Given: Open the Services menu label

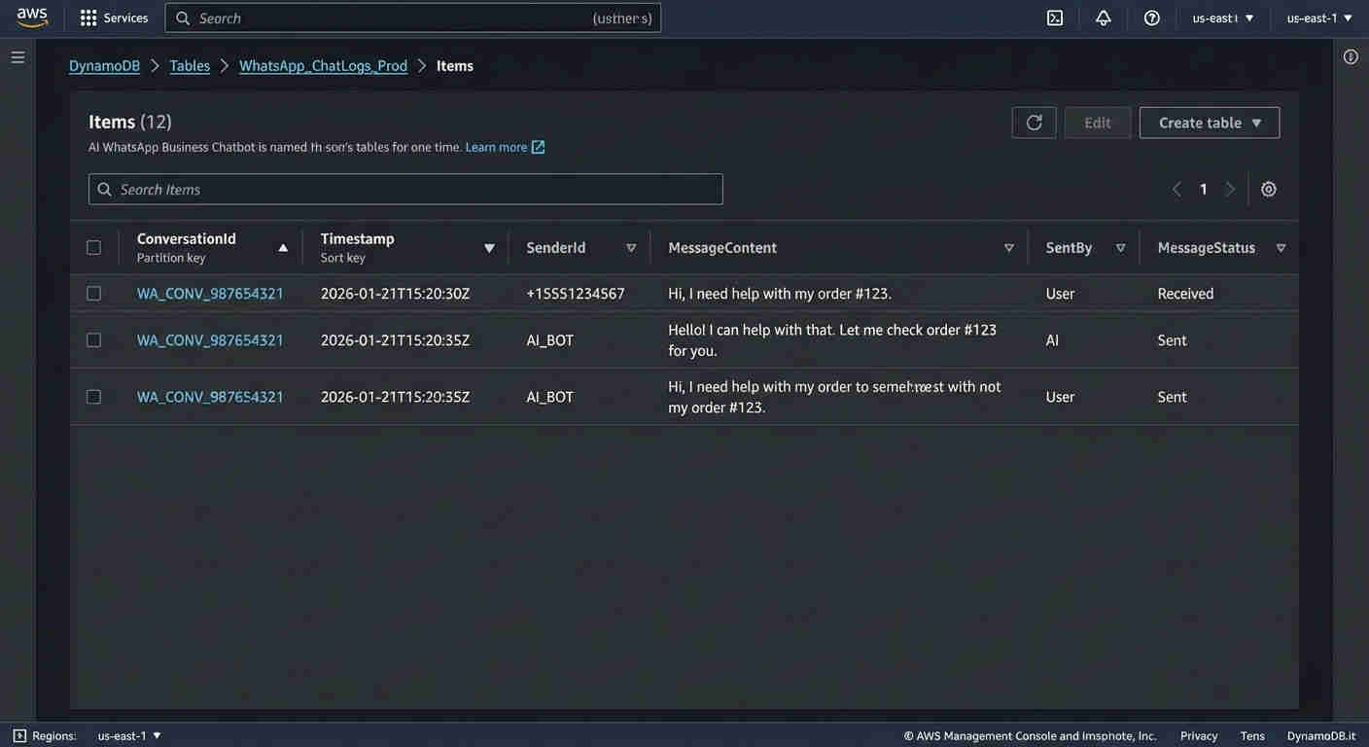Looking at the screenshot, I should pyautogui.click(x=126, y=18).
